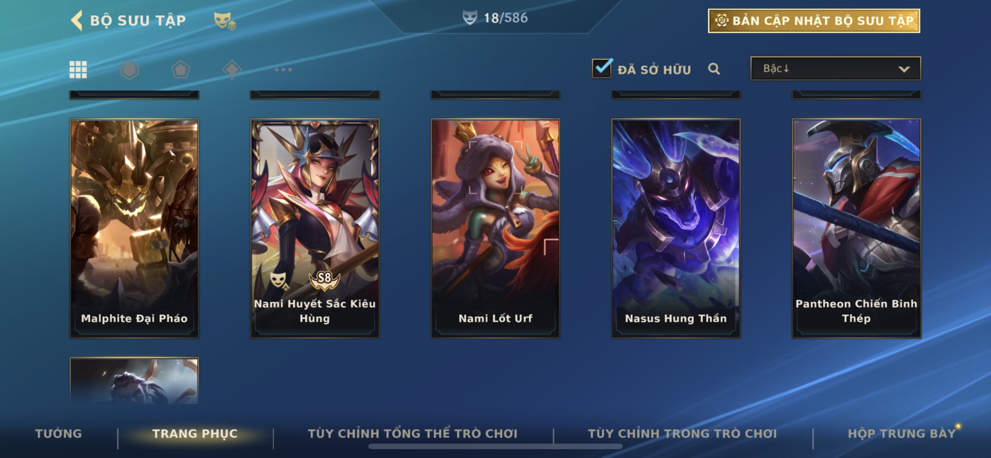Open the Malphite Đại Pháo skin card

pyautogui.click(x=134, y=228)
